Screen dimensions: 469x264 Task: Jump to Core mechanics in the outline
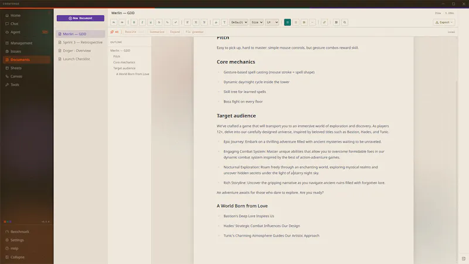coord(124,62)
